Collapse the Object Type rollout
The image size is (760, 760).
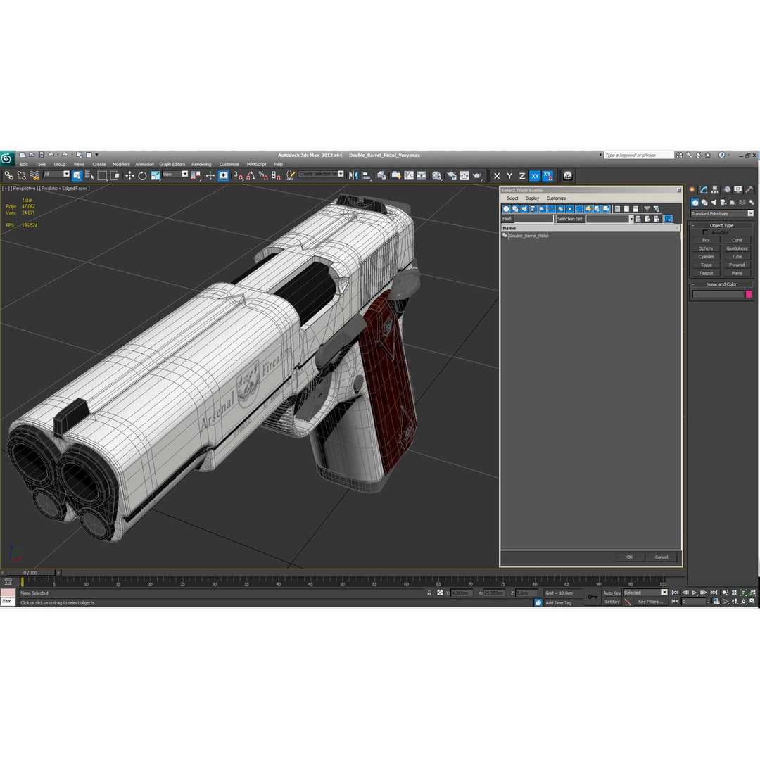[721, 225]
